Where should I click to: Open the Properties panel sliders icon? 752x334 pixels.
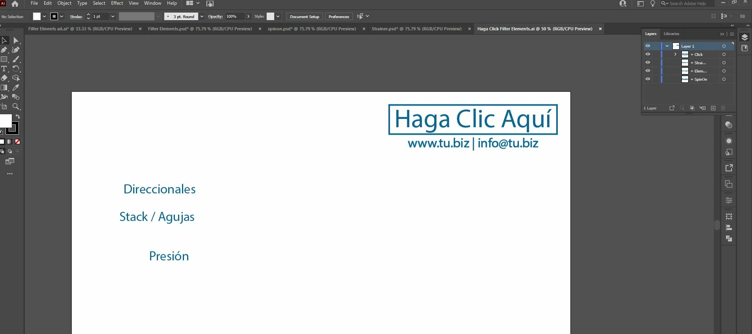[729, 200]
